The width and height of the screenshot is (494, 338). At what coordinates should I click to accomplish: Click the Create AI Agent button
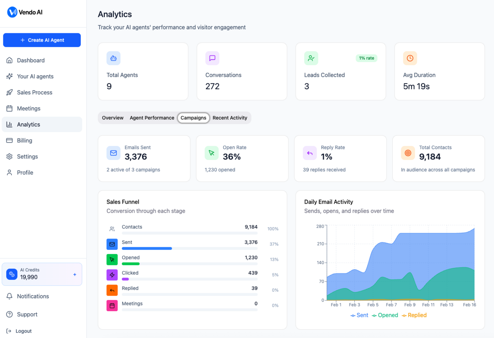click(42, 40)
